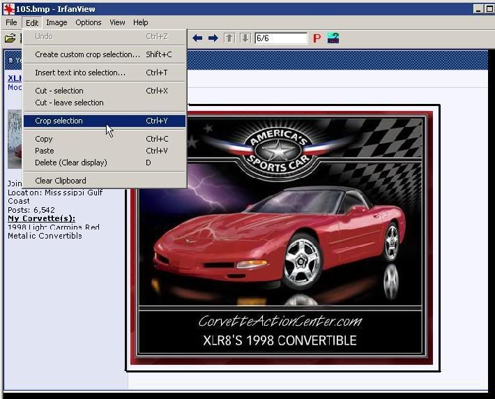Click the last page down-arrow toolbar icon
Screen dimensions: 495x399
click(x=245, y=38)
